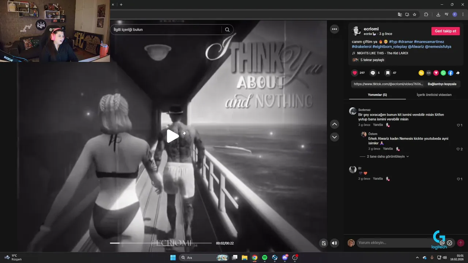Open the #eightborn_roleplay hashtag

click(x=389, y=47)
